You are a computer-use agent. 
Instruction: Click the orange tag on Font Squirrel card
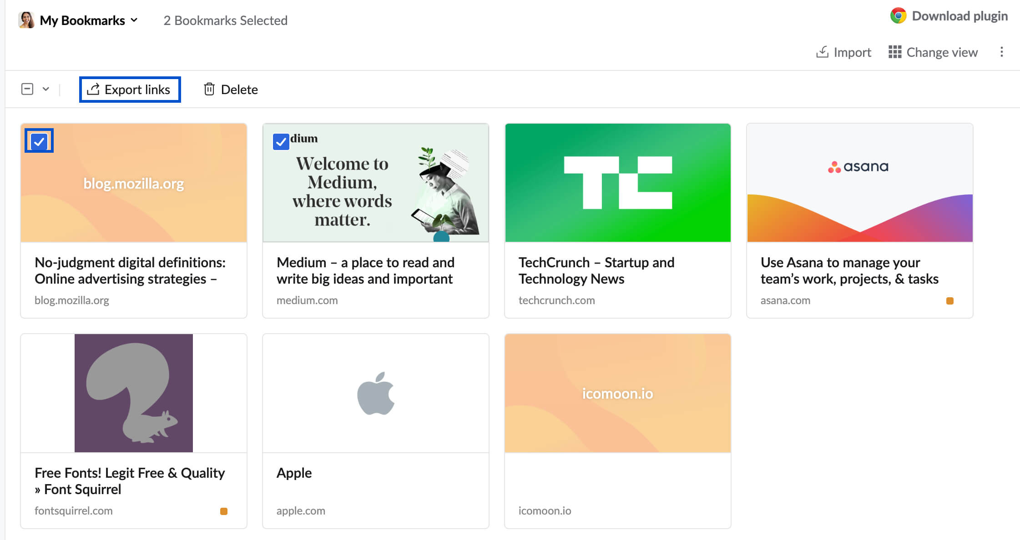pos(223,511)
